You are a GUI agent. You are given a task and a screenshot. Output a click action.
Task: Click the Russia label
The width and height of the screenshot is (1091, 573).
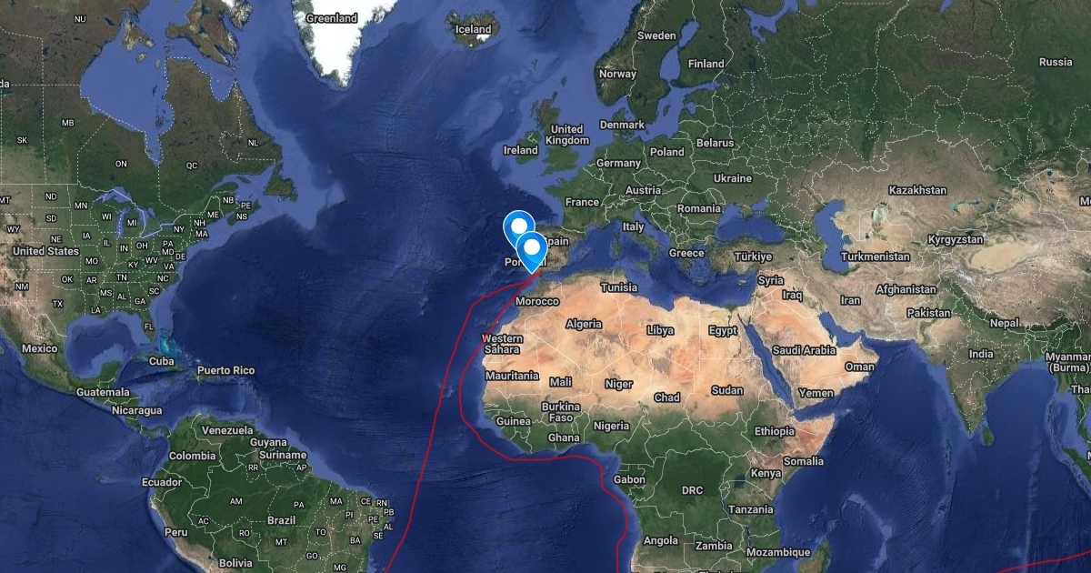tap(1056, 62)
